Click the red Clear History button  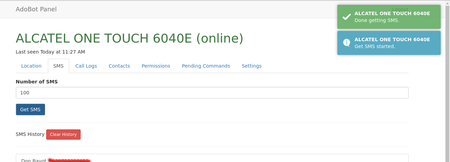(63, 135)
